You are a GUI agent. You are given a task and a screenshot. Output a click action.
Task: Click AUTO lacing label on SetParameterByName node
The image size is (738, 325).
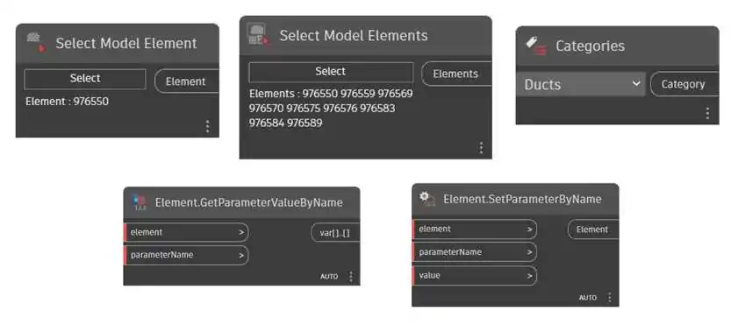(x=588, y=298)
